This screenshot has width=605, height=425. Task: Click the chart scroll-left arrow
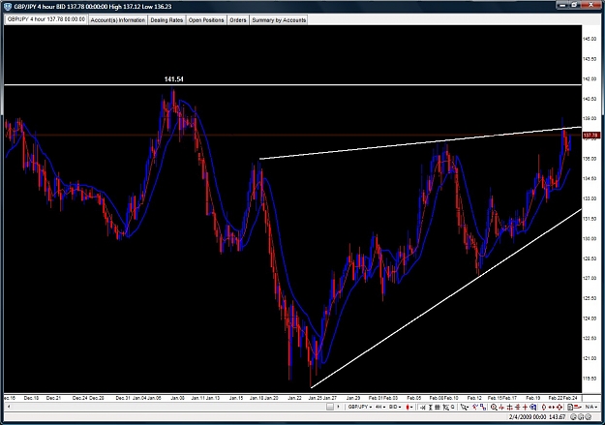9,407
